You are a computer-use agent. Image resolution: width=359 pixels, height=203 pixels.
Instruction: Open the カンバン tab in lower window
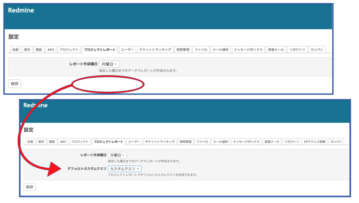coord(336,142)
